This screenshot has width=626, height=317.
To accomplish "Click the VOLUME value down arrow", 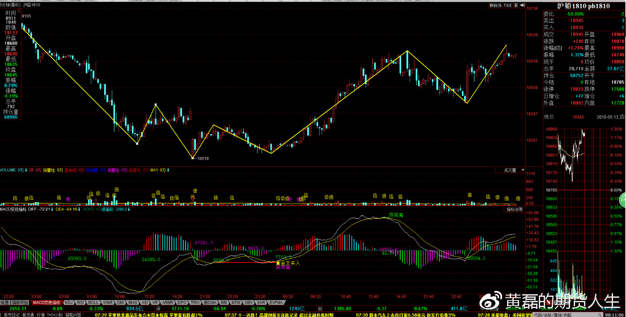I will pos(26,170).
